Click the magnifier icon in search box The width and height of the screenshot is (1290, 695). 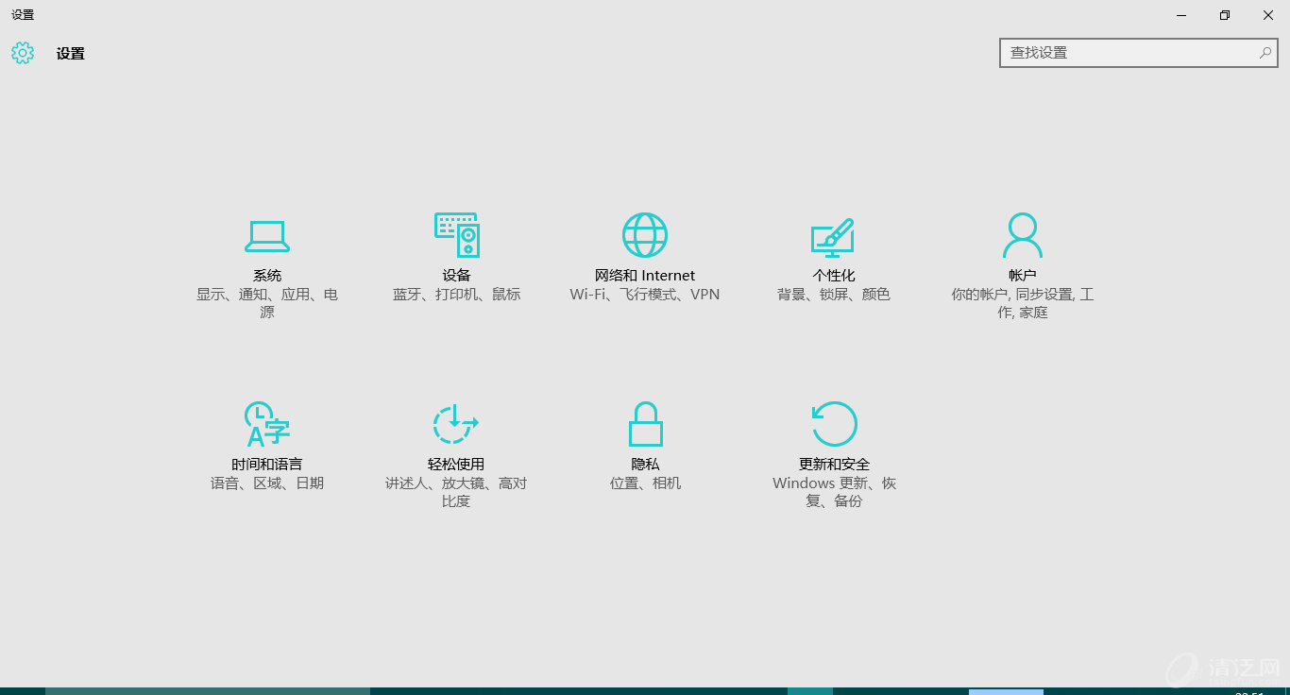point(1265,53)
